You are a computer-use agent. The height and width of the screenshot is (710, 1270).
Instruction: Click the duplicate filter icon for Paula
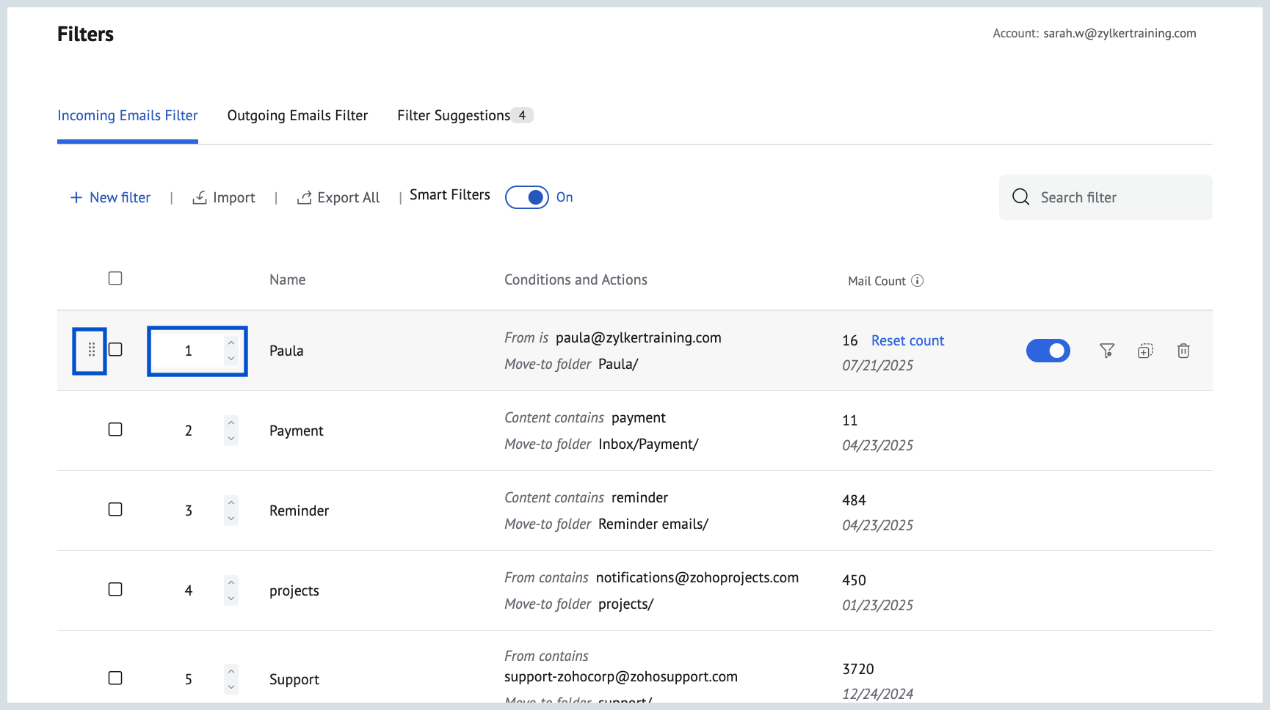click(1145, 351)
